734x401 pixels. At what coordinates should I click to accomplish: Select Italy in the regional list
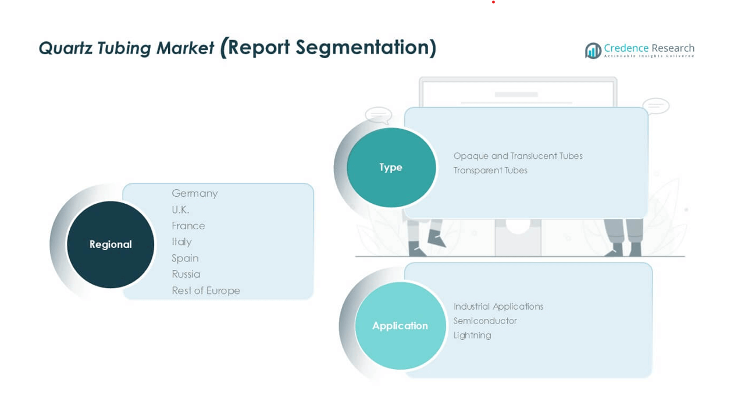click(181, 242)
